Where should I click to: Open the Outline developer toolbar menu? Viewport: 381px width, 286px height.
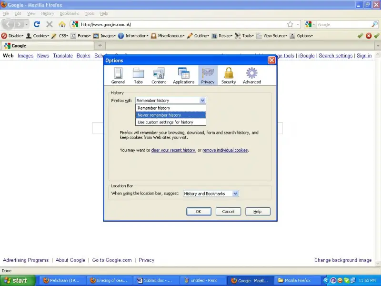click(198, 36)
